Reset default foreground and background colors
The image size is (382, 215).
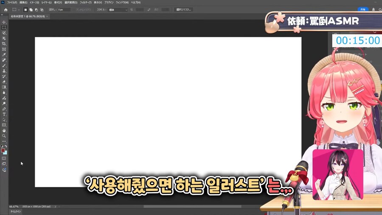(x=2, y=146)
